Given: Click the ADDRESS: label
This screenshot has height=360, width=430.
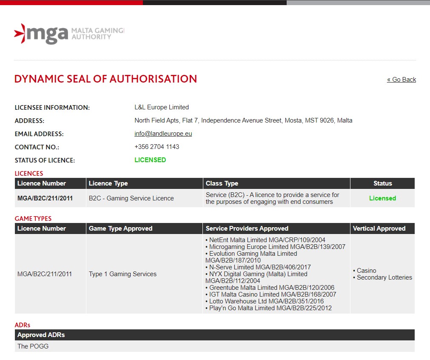Looking at the screenshot, I should [x=29, y=121].
